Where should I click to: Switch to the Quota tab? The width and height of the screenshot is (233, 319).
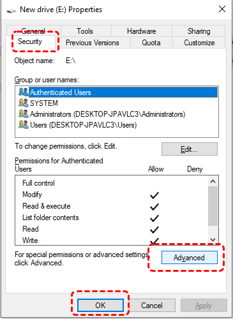[x=151, y=43]
